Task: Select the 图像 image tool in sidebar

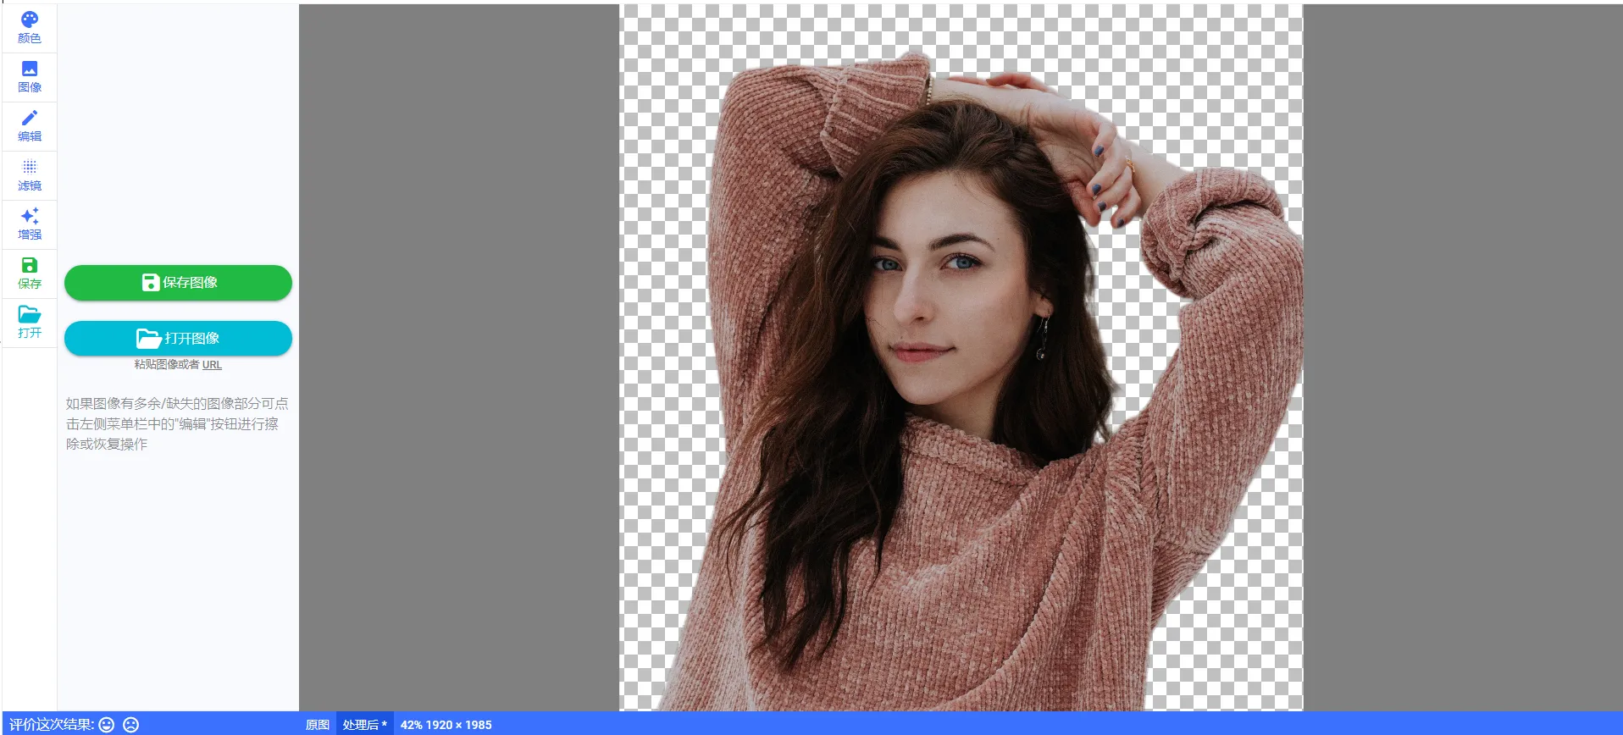Action: pos(30,76)
